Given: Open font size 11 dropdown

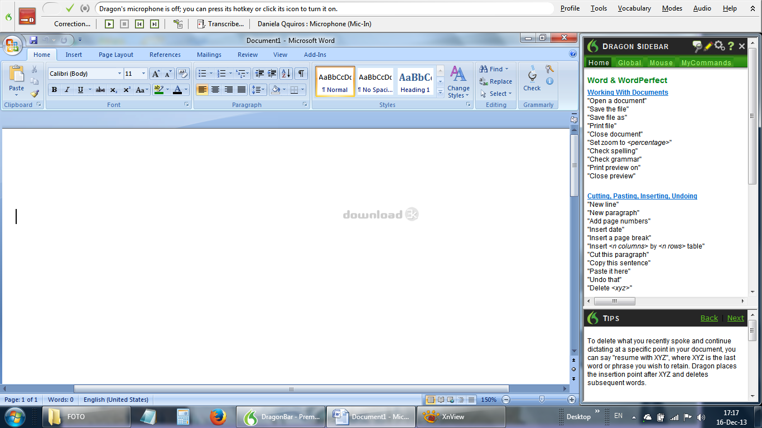Looking at the screenshot, I should point(143,74).
